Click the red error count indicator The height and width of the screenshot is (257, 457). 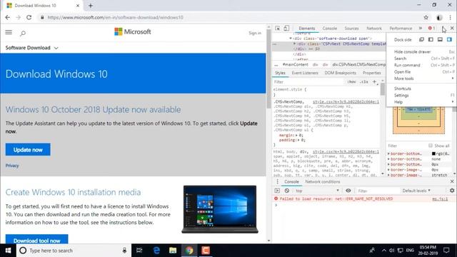click(x=431, y=29)
